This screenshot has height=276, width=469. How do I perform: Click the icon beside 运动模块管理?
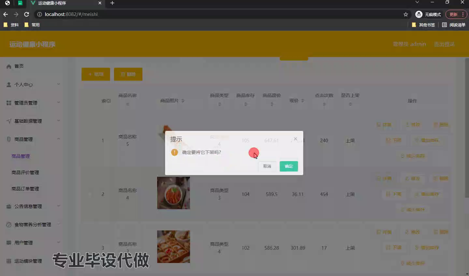(x=9, y=261)
